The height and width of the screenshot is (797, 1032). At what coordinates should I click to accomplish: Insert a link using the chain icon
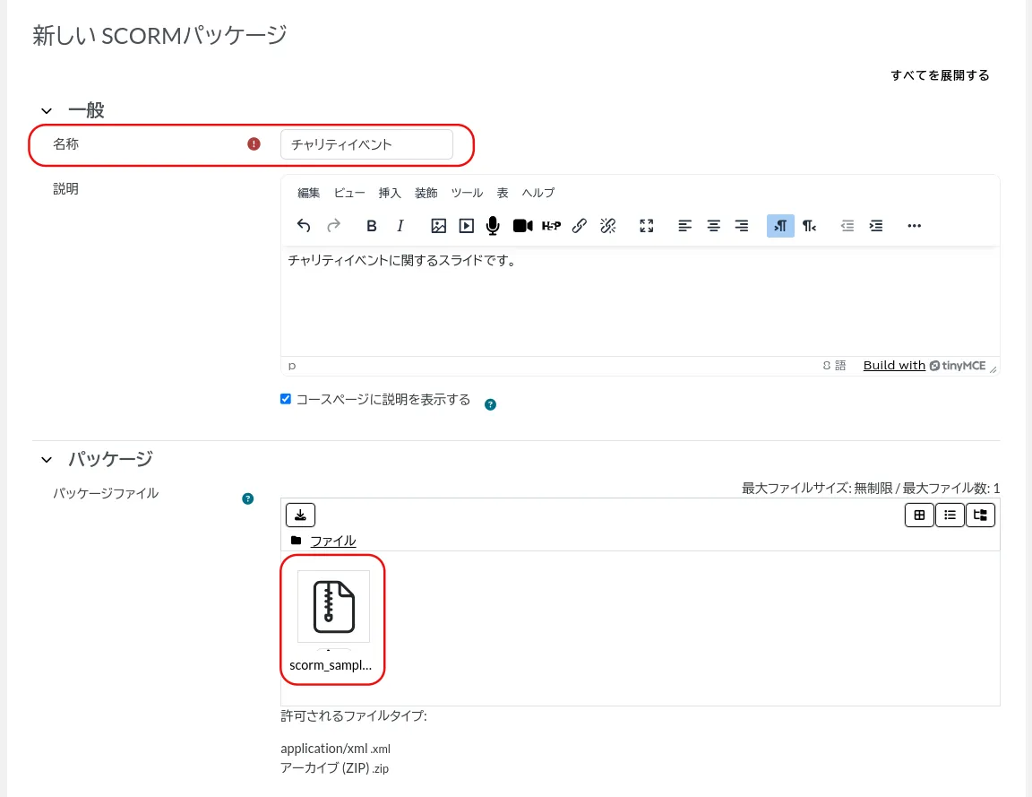click(580, 226)
